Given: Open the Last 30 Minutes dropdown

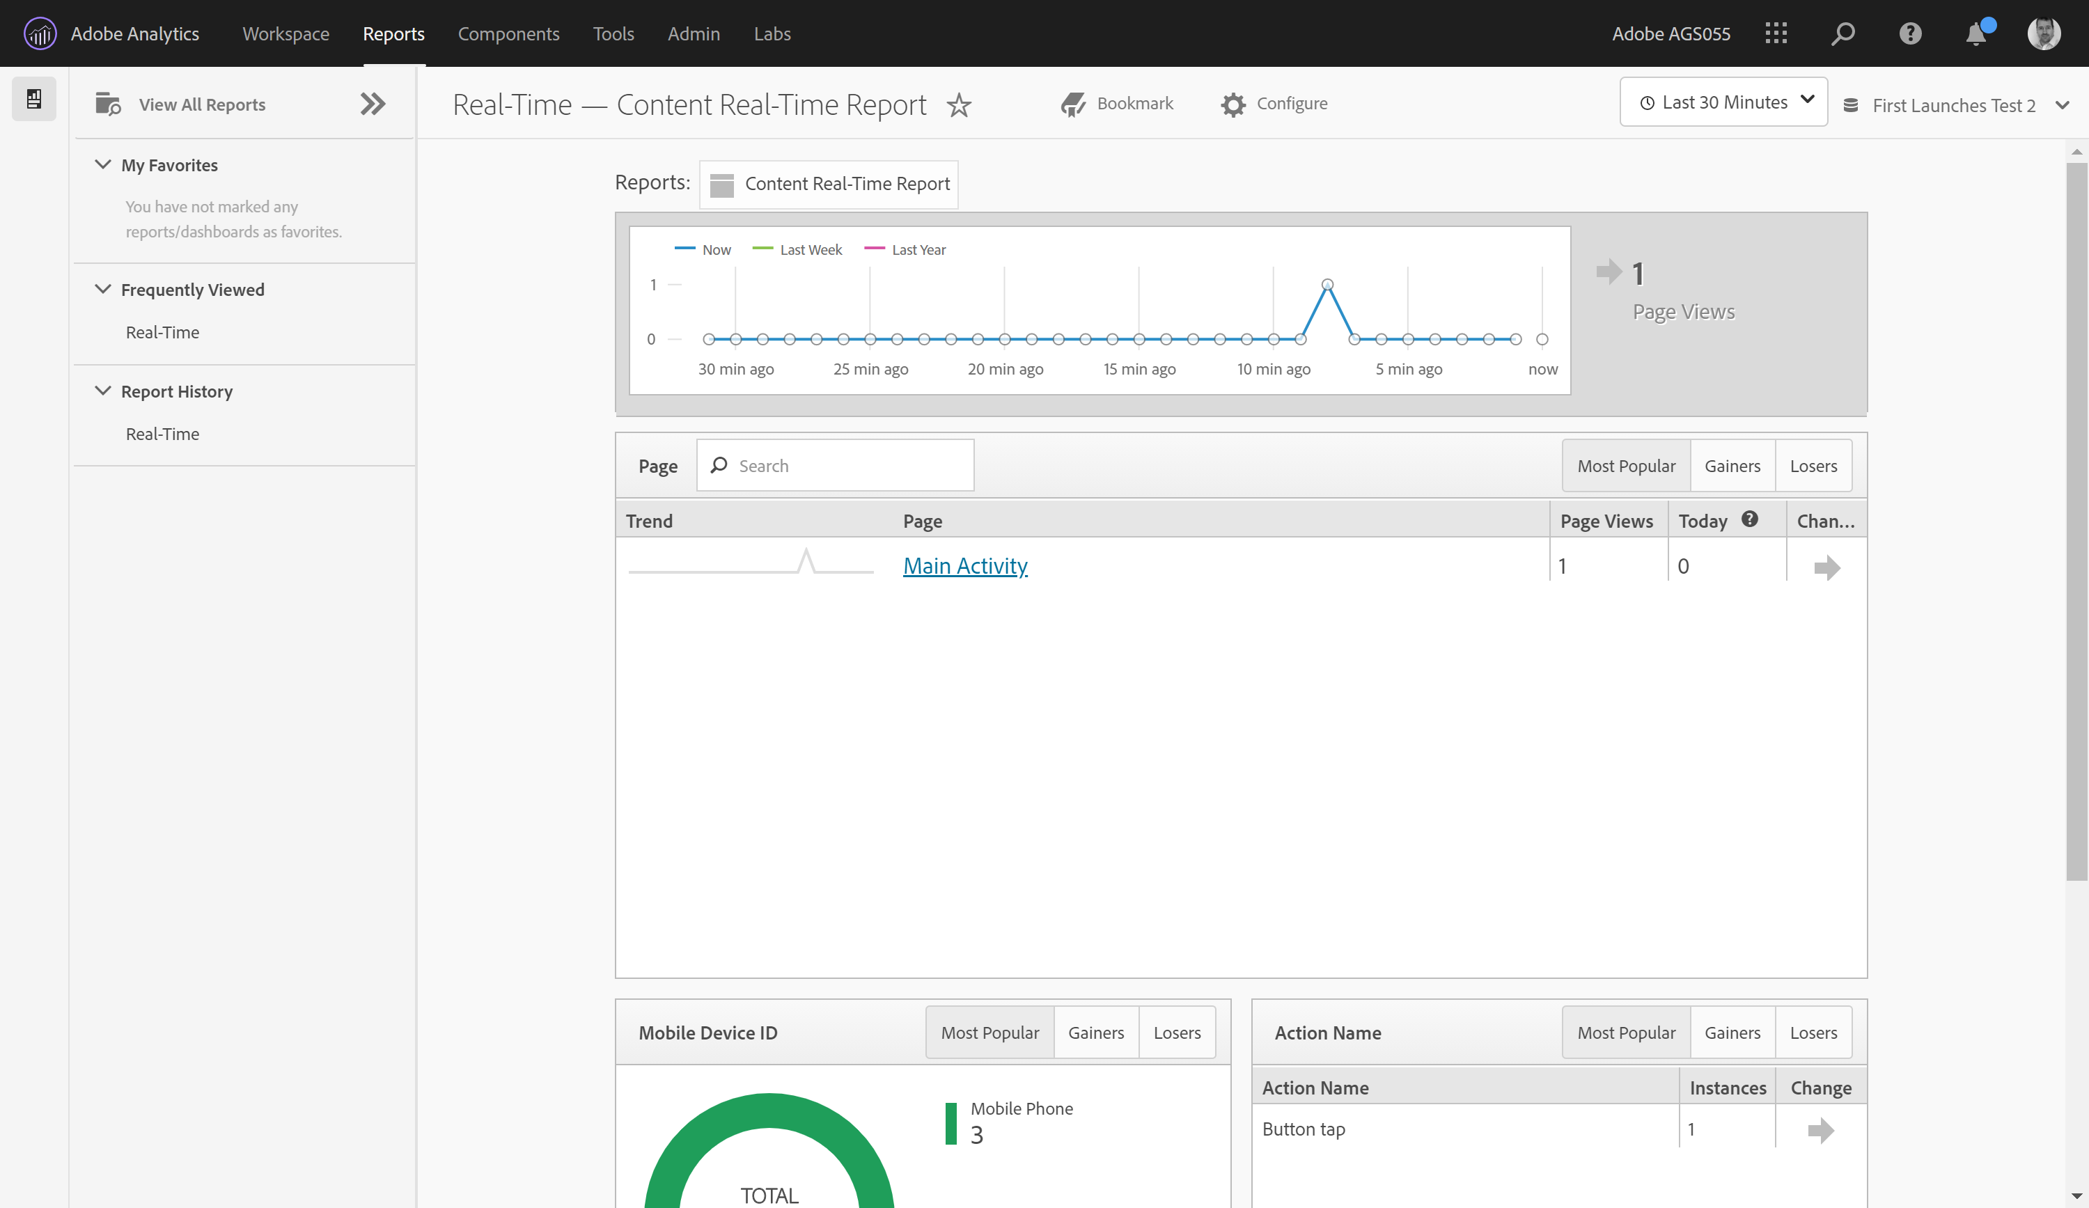Looking at the screenshot, I should pos(1723,102).
